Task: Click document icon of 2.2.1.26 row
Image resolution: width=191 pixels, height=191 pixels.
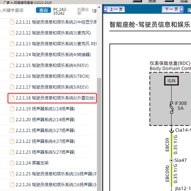Action: 12,185
